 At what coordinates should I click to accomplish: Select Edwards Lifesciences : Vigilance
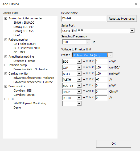coord(34,78)
